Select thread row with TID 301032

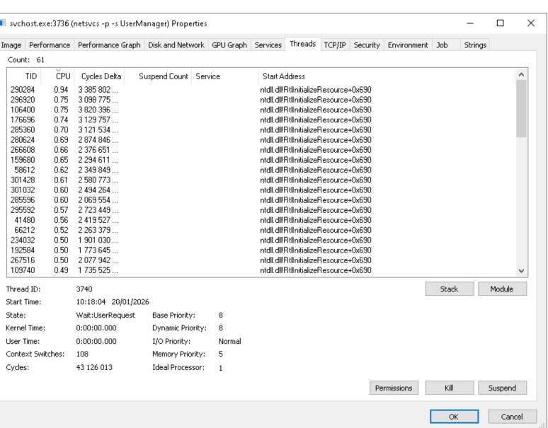261,190
